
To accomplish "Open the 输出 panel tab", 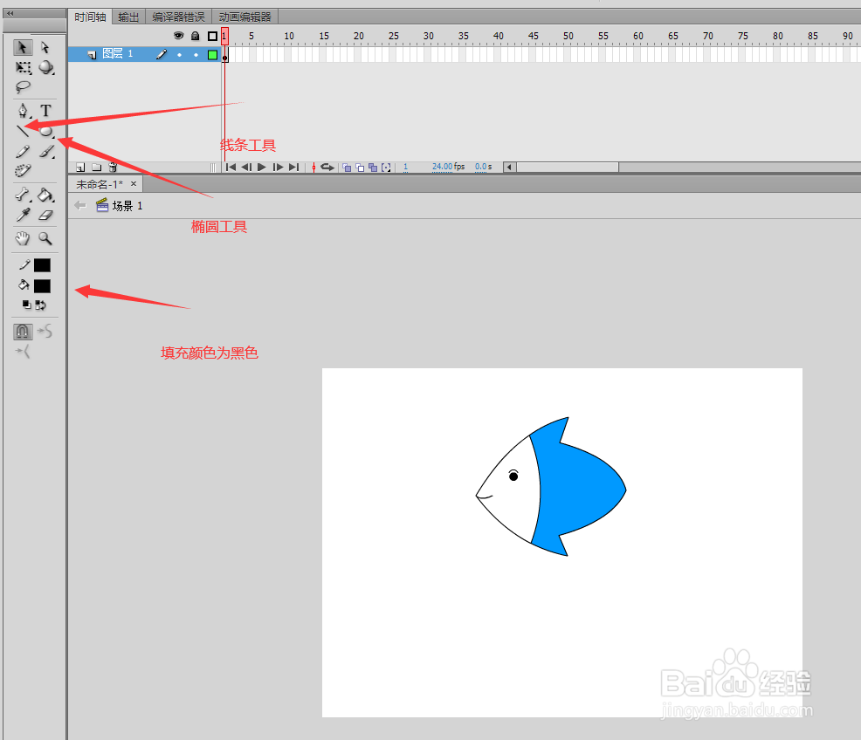I will pyautogui.click(x=128, y=16).
